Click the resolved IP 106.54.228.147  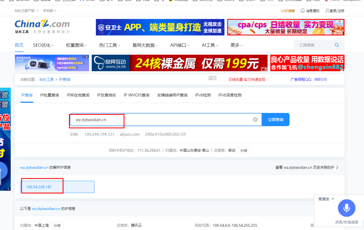pos(39,187)
